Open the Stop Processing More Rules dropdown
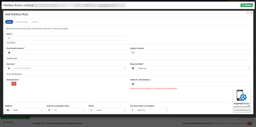The image size is (256, 127). (x=68, y=110)
